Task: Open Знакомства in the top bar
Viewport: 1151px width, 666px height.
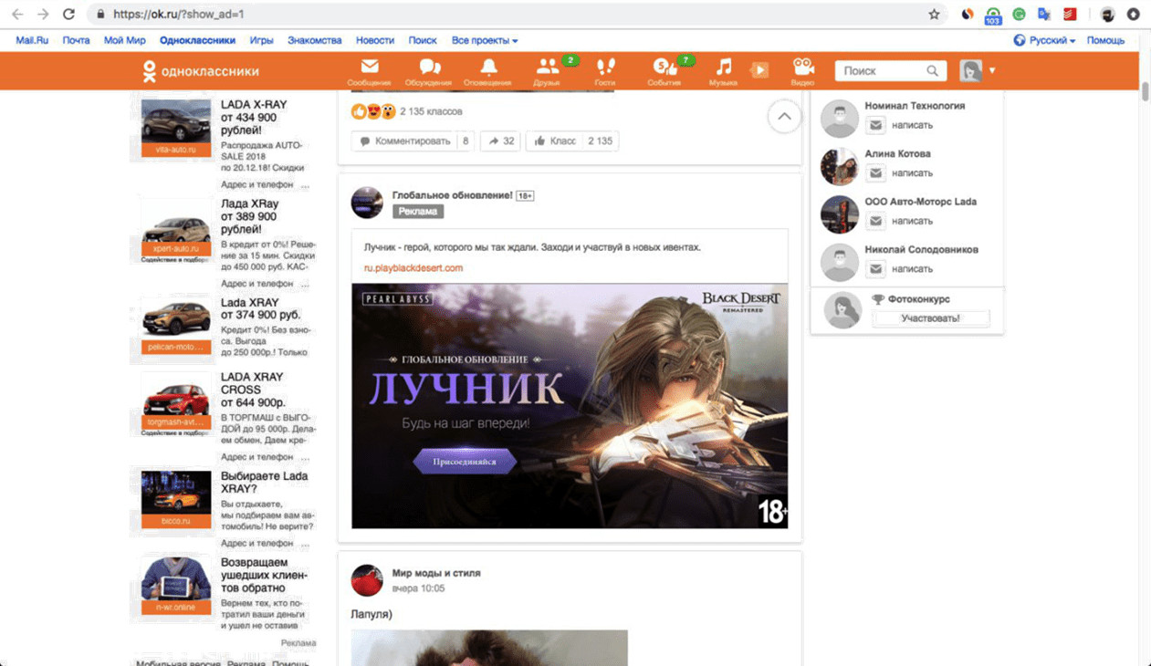Action: (314, 41)
